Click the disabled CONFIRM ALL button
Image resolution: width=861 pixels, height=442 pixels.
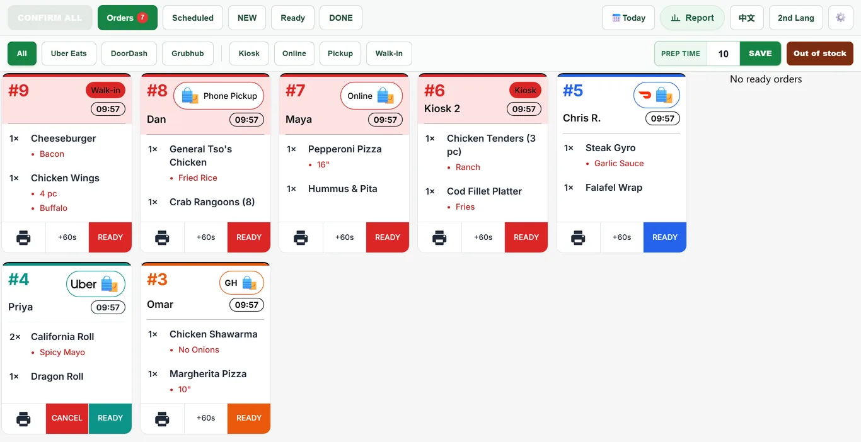[x=50, y=18]
